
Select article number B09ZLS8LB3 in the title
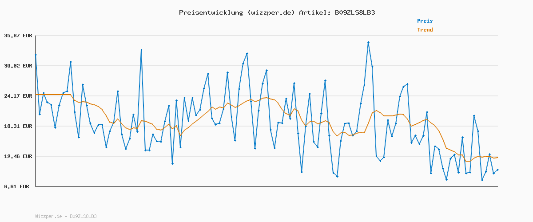pos(355,12)
